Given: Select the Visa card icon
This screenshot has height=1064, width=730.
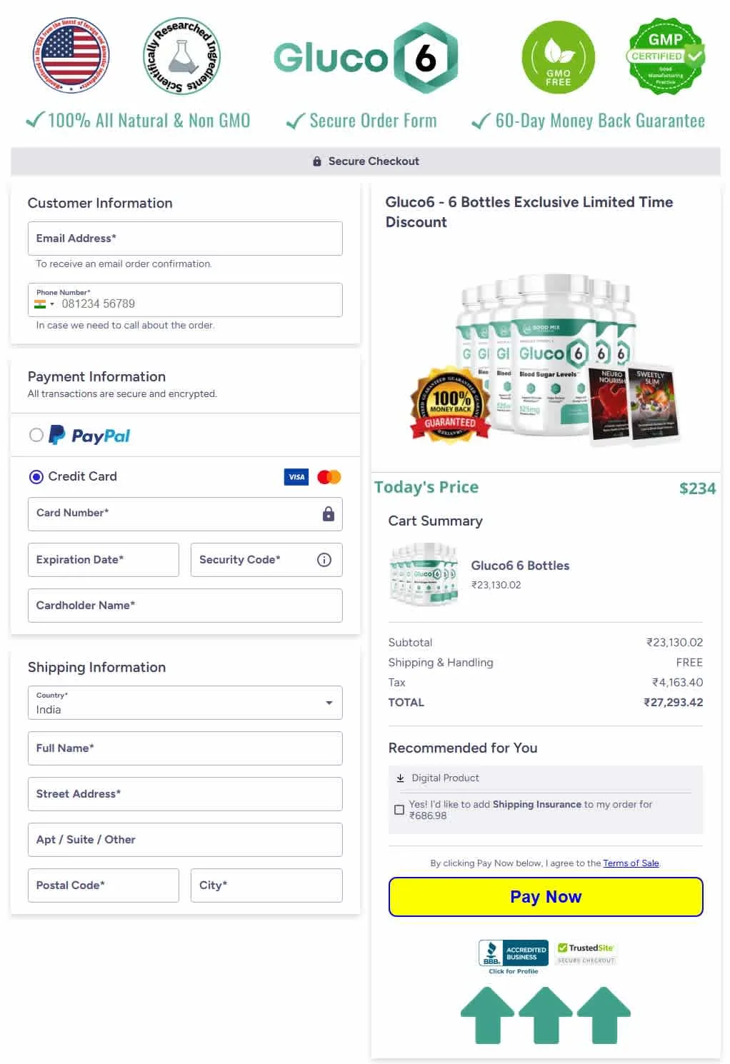Looking at the screenshot, I should (x=296, y=476).
